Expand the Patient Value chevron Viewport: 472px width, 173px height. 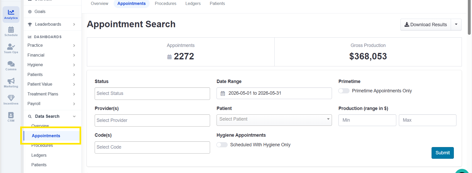tap(74, 84)
